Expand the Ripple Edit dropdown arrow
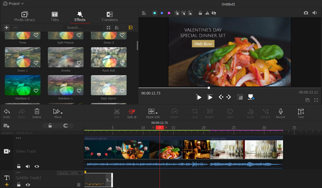The height and width of the screenshot is (188, 322). [157, 112]
